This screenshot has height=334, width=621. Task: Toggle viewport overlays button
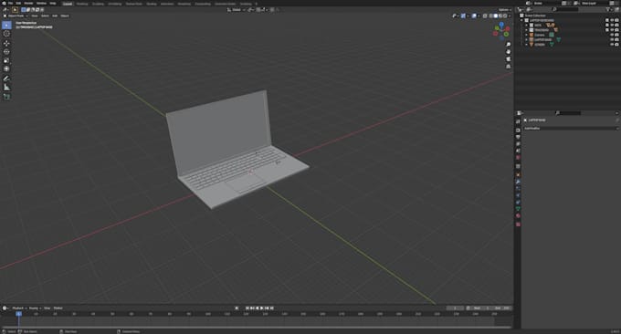pos(474,16)
